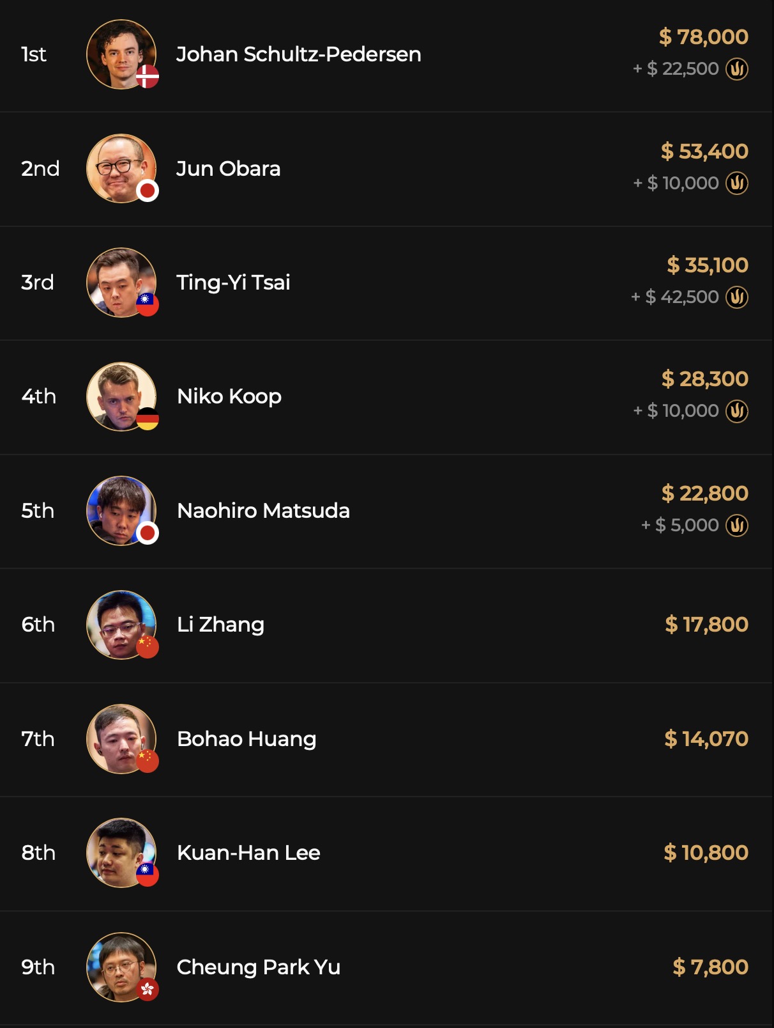Open the Naohiro Matsuda name link
The width and height of the screenshot is (774, 1028).
pyautogui.click(x=263, y=511)
